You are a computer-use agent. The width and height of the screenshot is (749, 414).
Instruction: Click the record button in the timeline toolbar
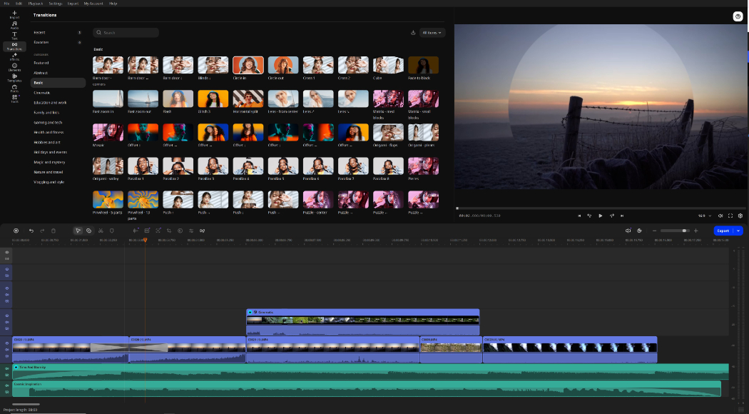point(16,231)
